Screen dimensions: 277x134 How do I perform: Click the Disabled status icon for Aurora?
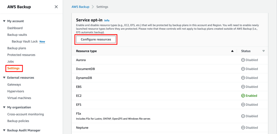click(243, 60)
